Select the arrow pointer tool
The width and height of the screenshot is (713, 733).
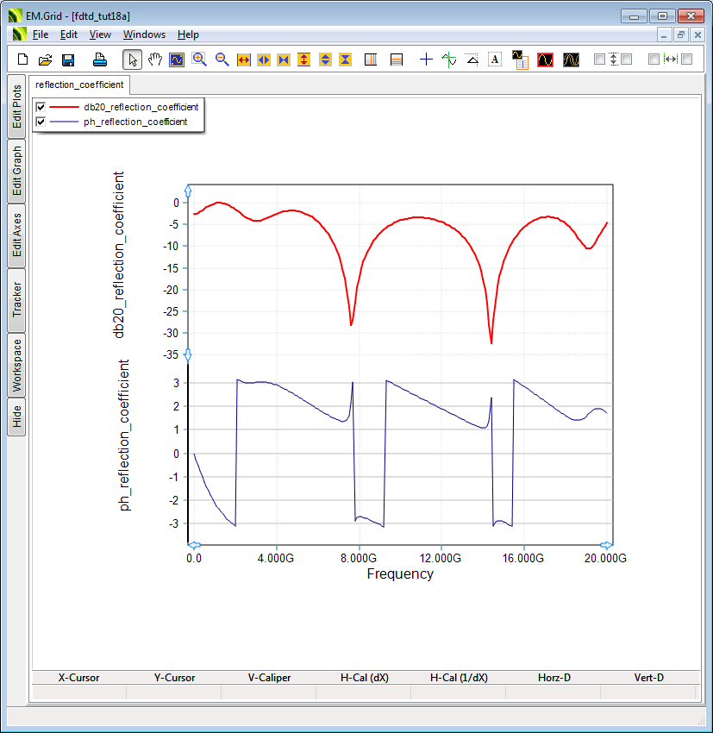pos(133,60)
